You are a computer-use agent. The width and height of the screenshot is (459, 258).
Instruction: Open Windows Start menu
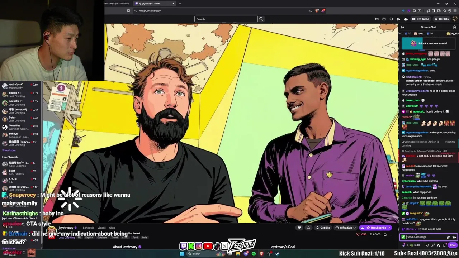coord(182,254)
